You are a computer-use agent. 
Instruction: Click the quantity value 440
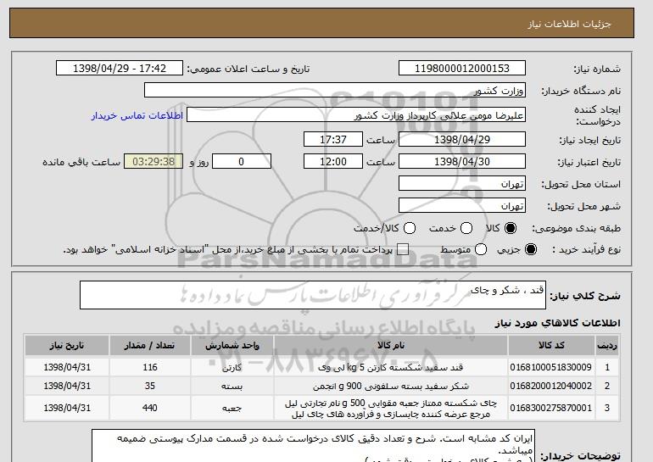(149, 408)
